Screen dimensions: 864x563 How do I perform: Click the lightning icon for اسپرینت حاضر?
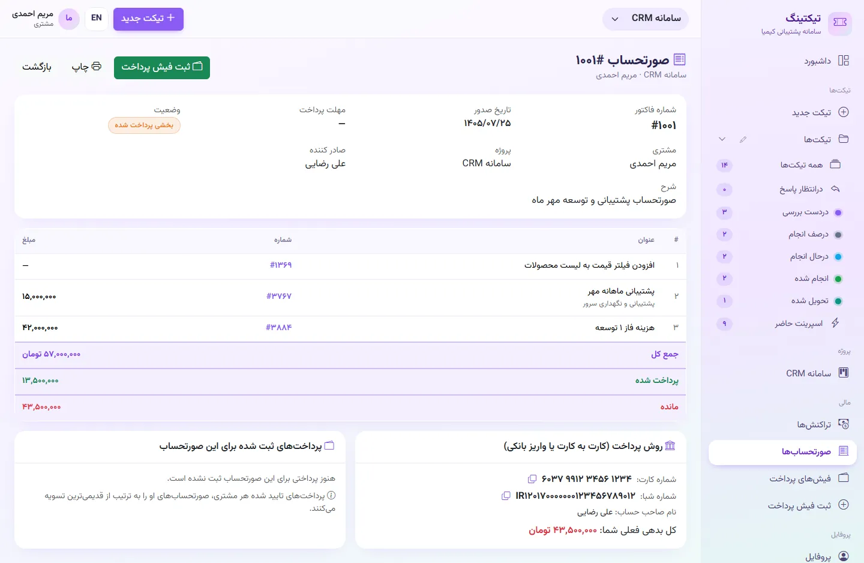coord(835,323)
